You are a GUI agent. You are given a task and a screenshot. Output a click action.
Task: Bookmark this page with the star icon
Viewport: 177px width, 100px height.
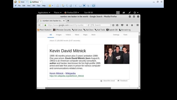(x=113, y=25)
